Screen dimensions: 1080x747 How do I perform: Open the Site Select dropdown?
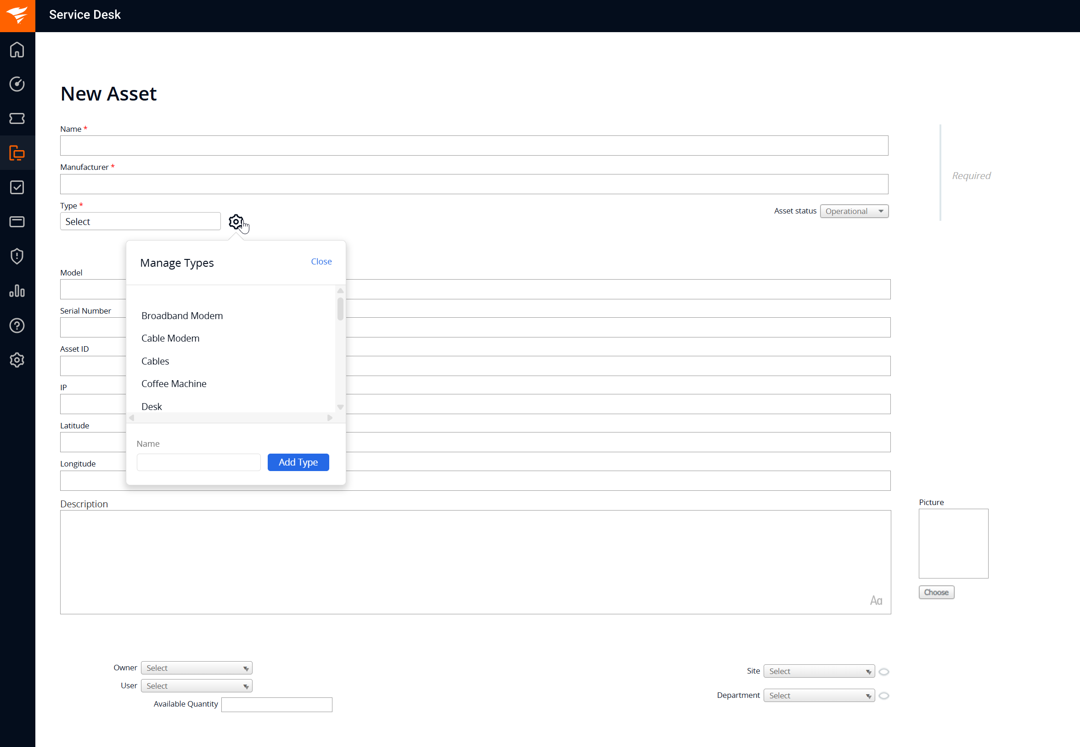pos(818,671)
